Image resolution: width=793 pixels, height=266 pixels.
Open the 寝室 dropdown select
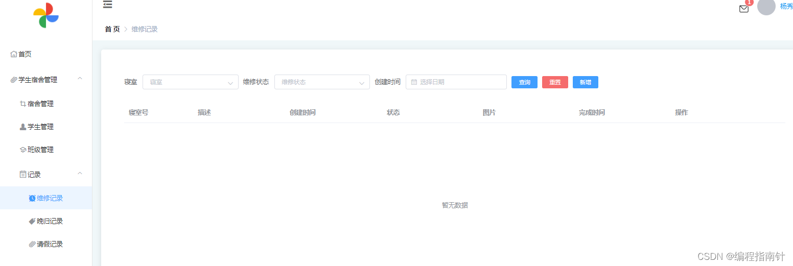click(x=191, y=82)
